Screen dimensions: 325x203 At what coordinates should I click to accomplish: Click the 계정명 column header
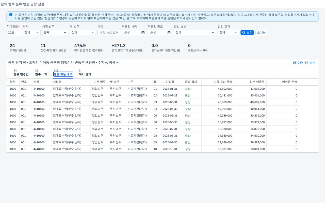71,82
